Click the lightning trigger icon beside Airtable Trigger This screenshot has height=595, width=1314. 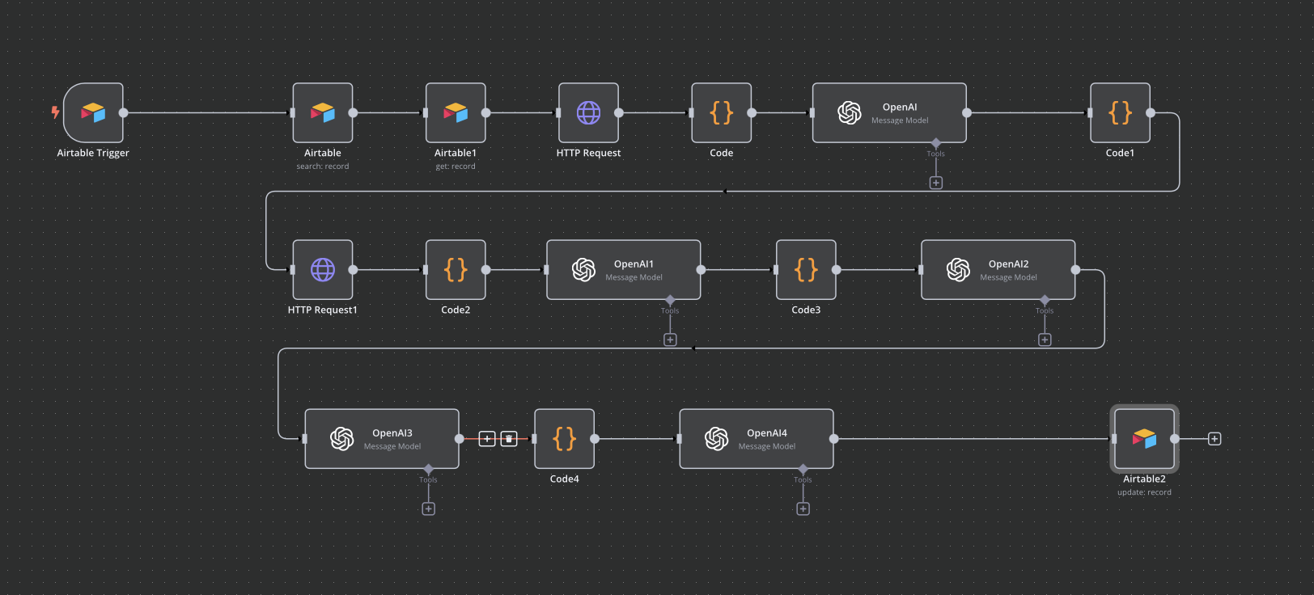pyautogui.click(x=55, y=112)
